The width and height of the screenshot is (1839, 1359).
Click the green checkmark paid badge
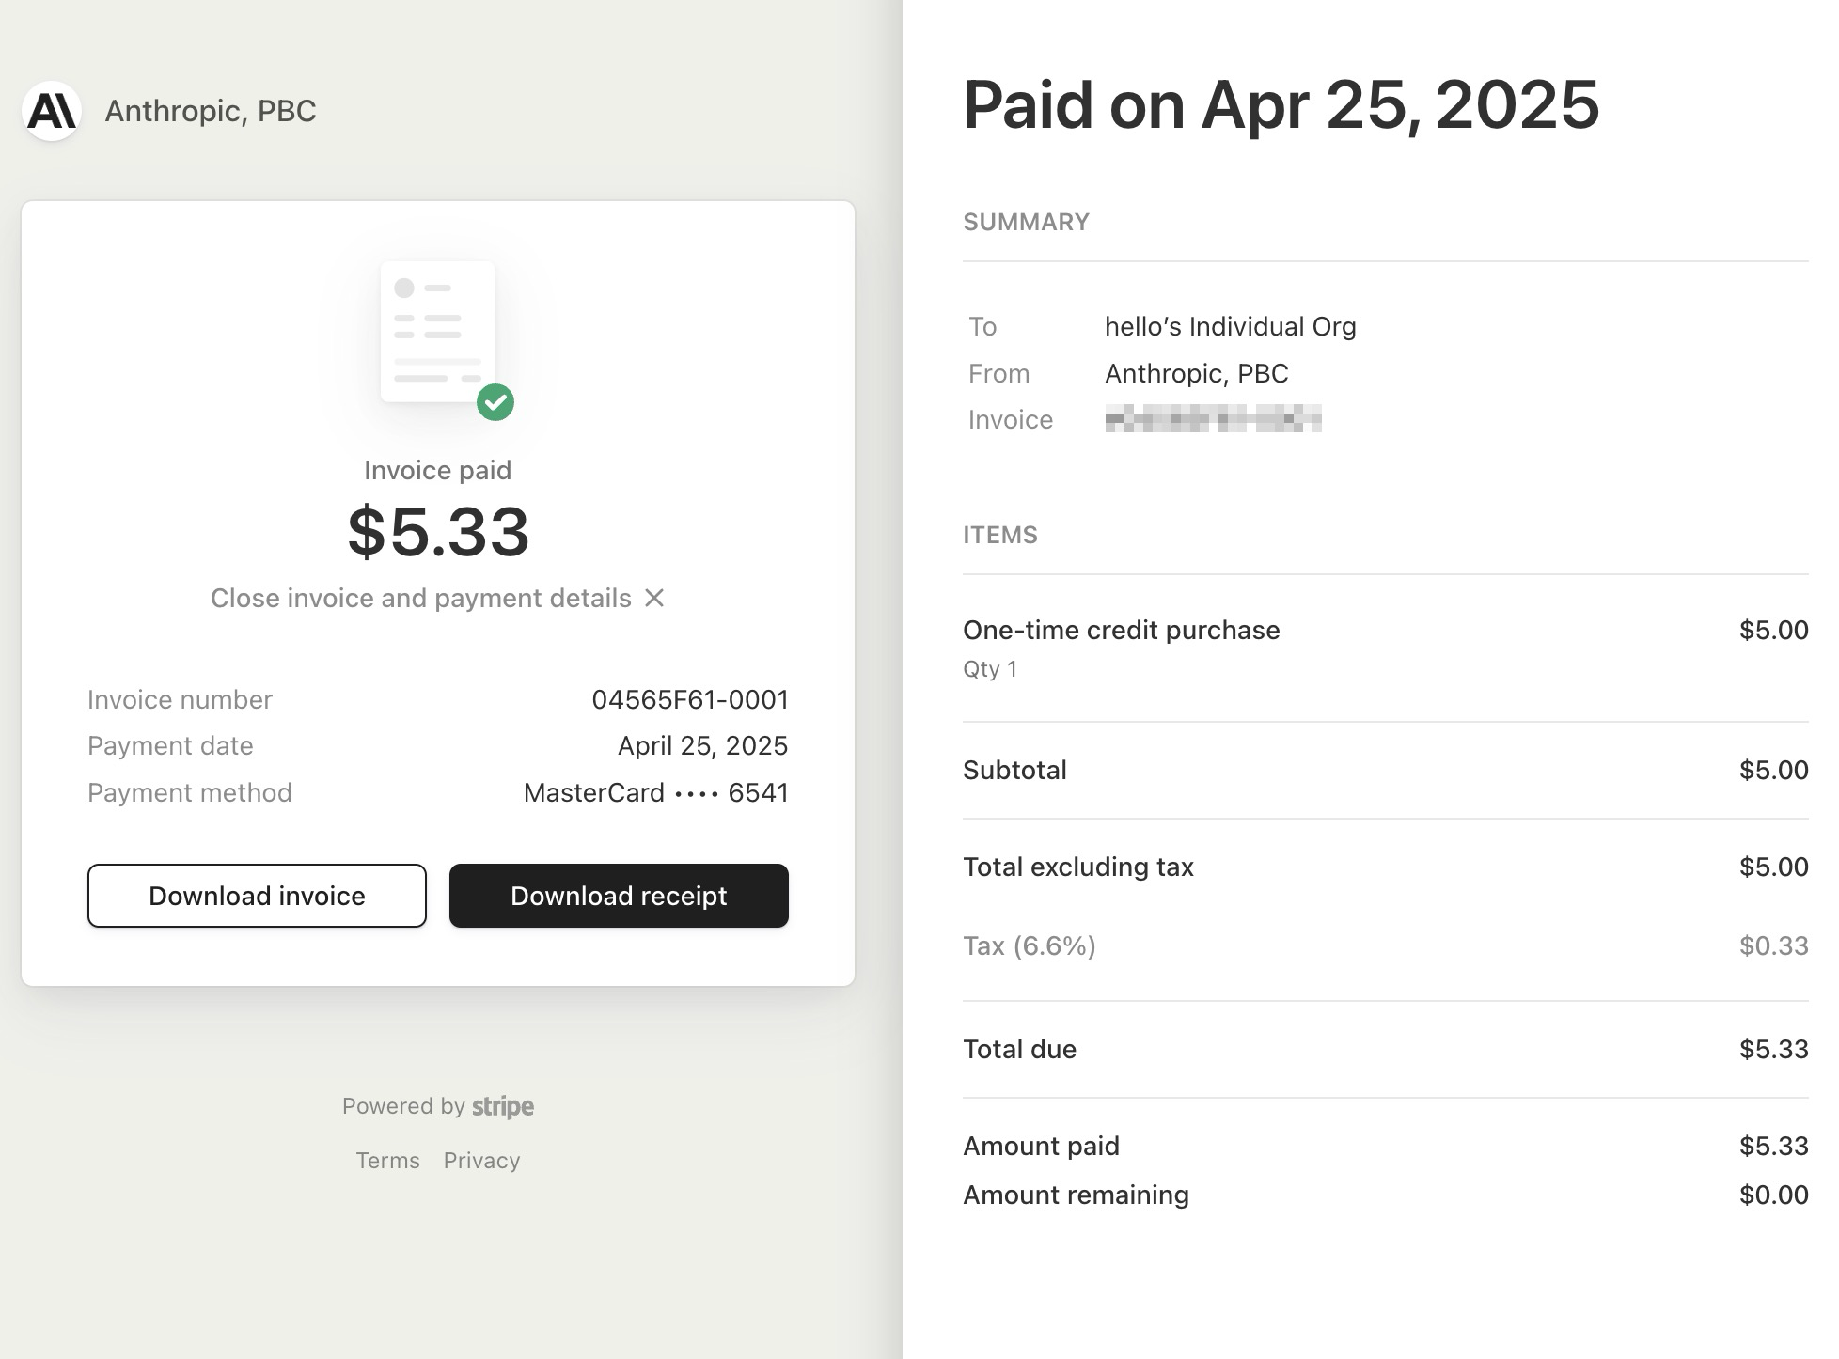[x=495, y=402]
